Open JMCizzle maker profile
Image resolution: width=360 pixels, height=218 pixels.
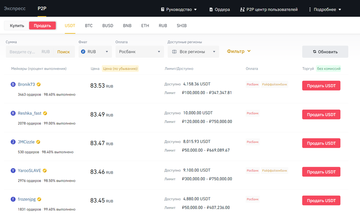pos(26,142)
